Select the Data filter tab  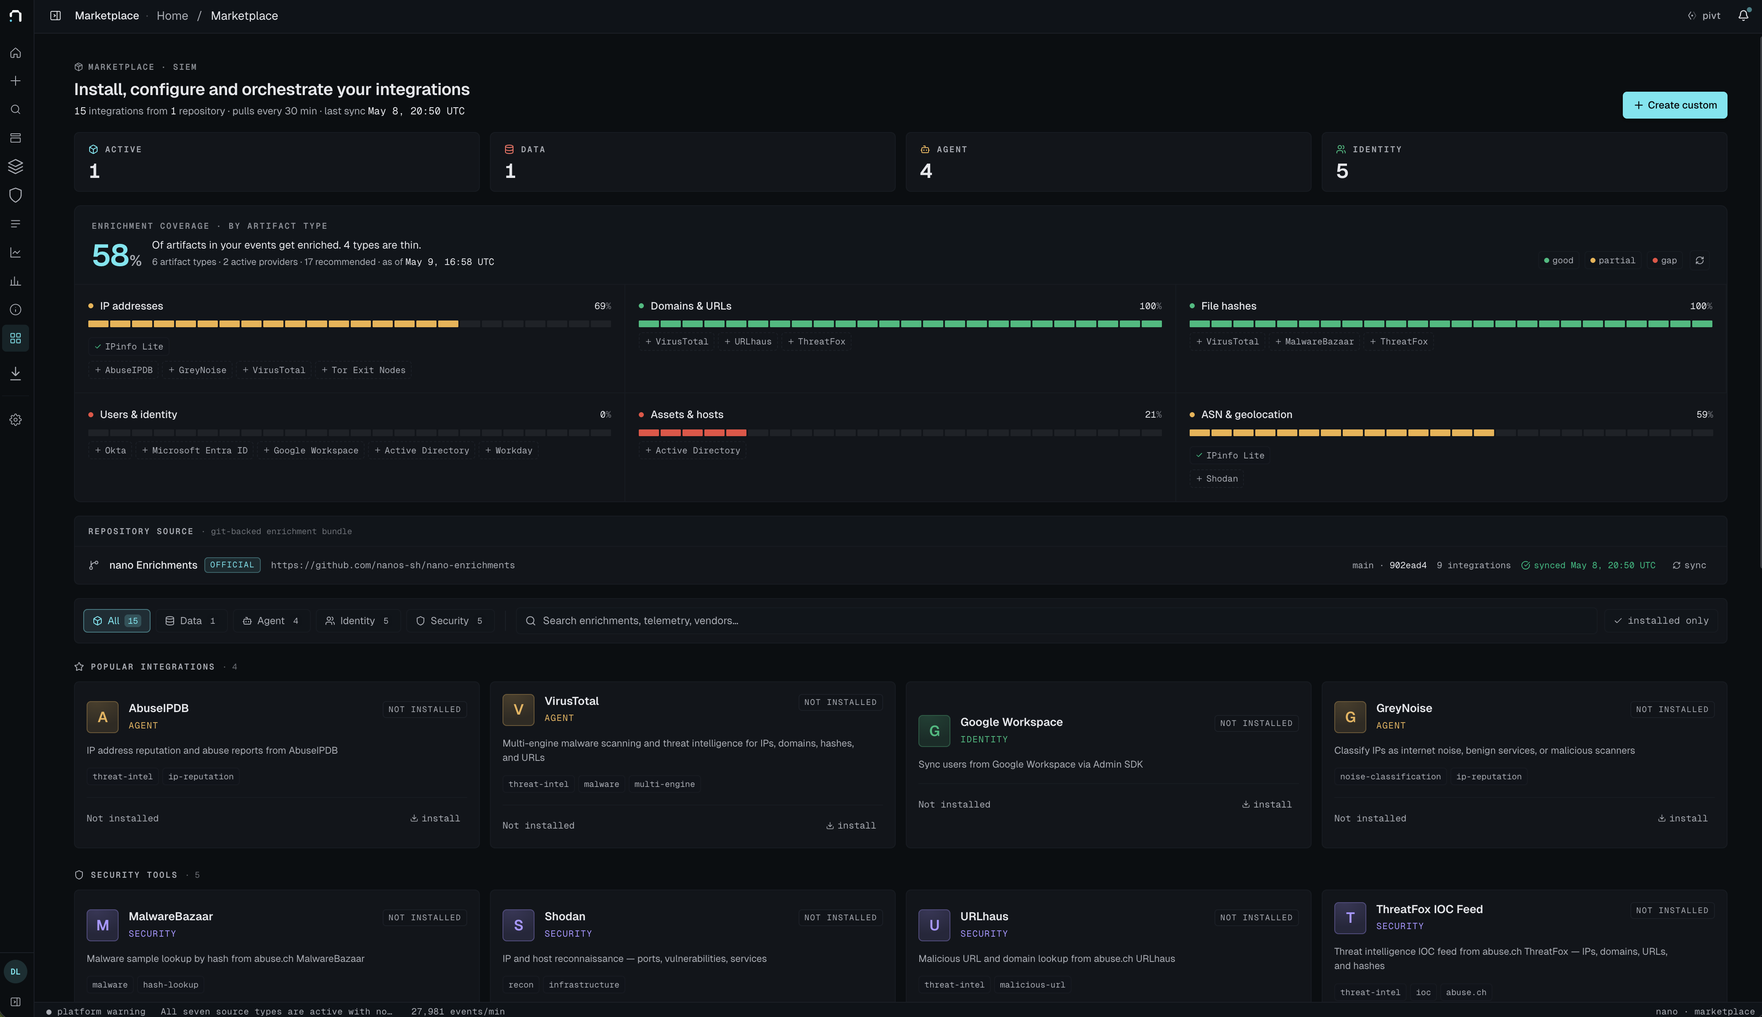point(190,621)
